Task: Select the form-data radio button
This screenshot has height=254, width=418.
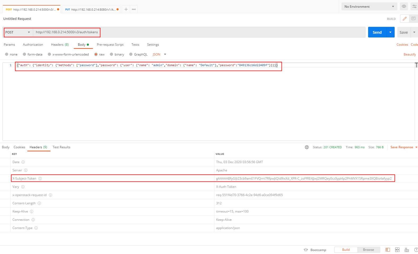Action: 24,54
